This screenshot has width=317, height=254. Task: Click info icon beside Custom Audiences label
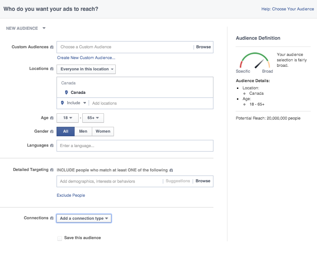[x=52, y=47]
